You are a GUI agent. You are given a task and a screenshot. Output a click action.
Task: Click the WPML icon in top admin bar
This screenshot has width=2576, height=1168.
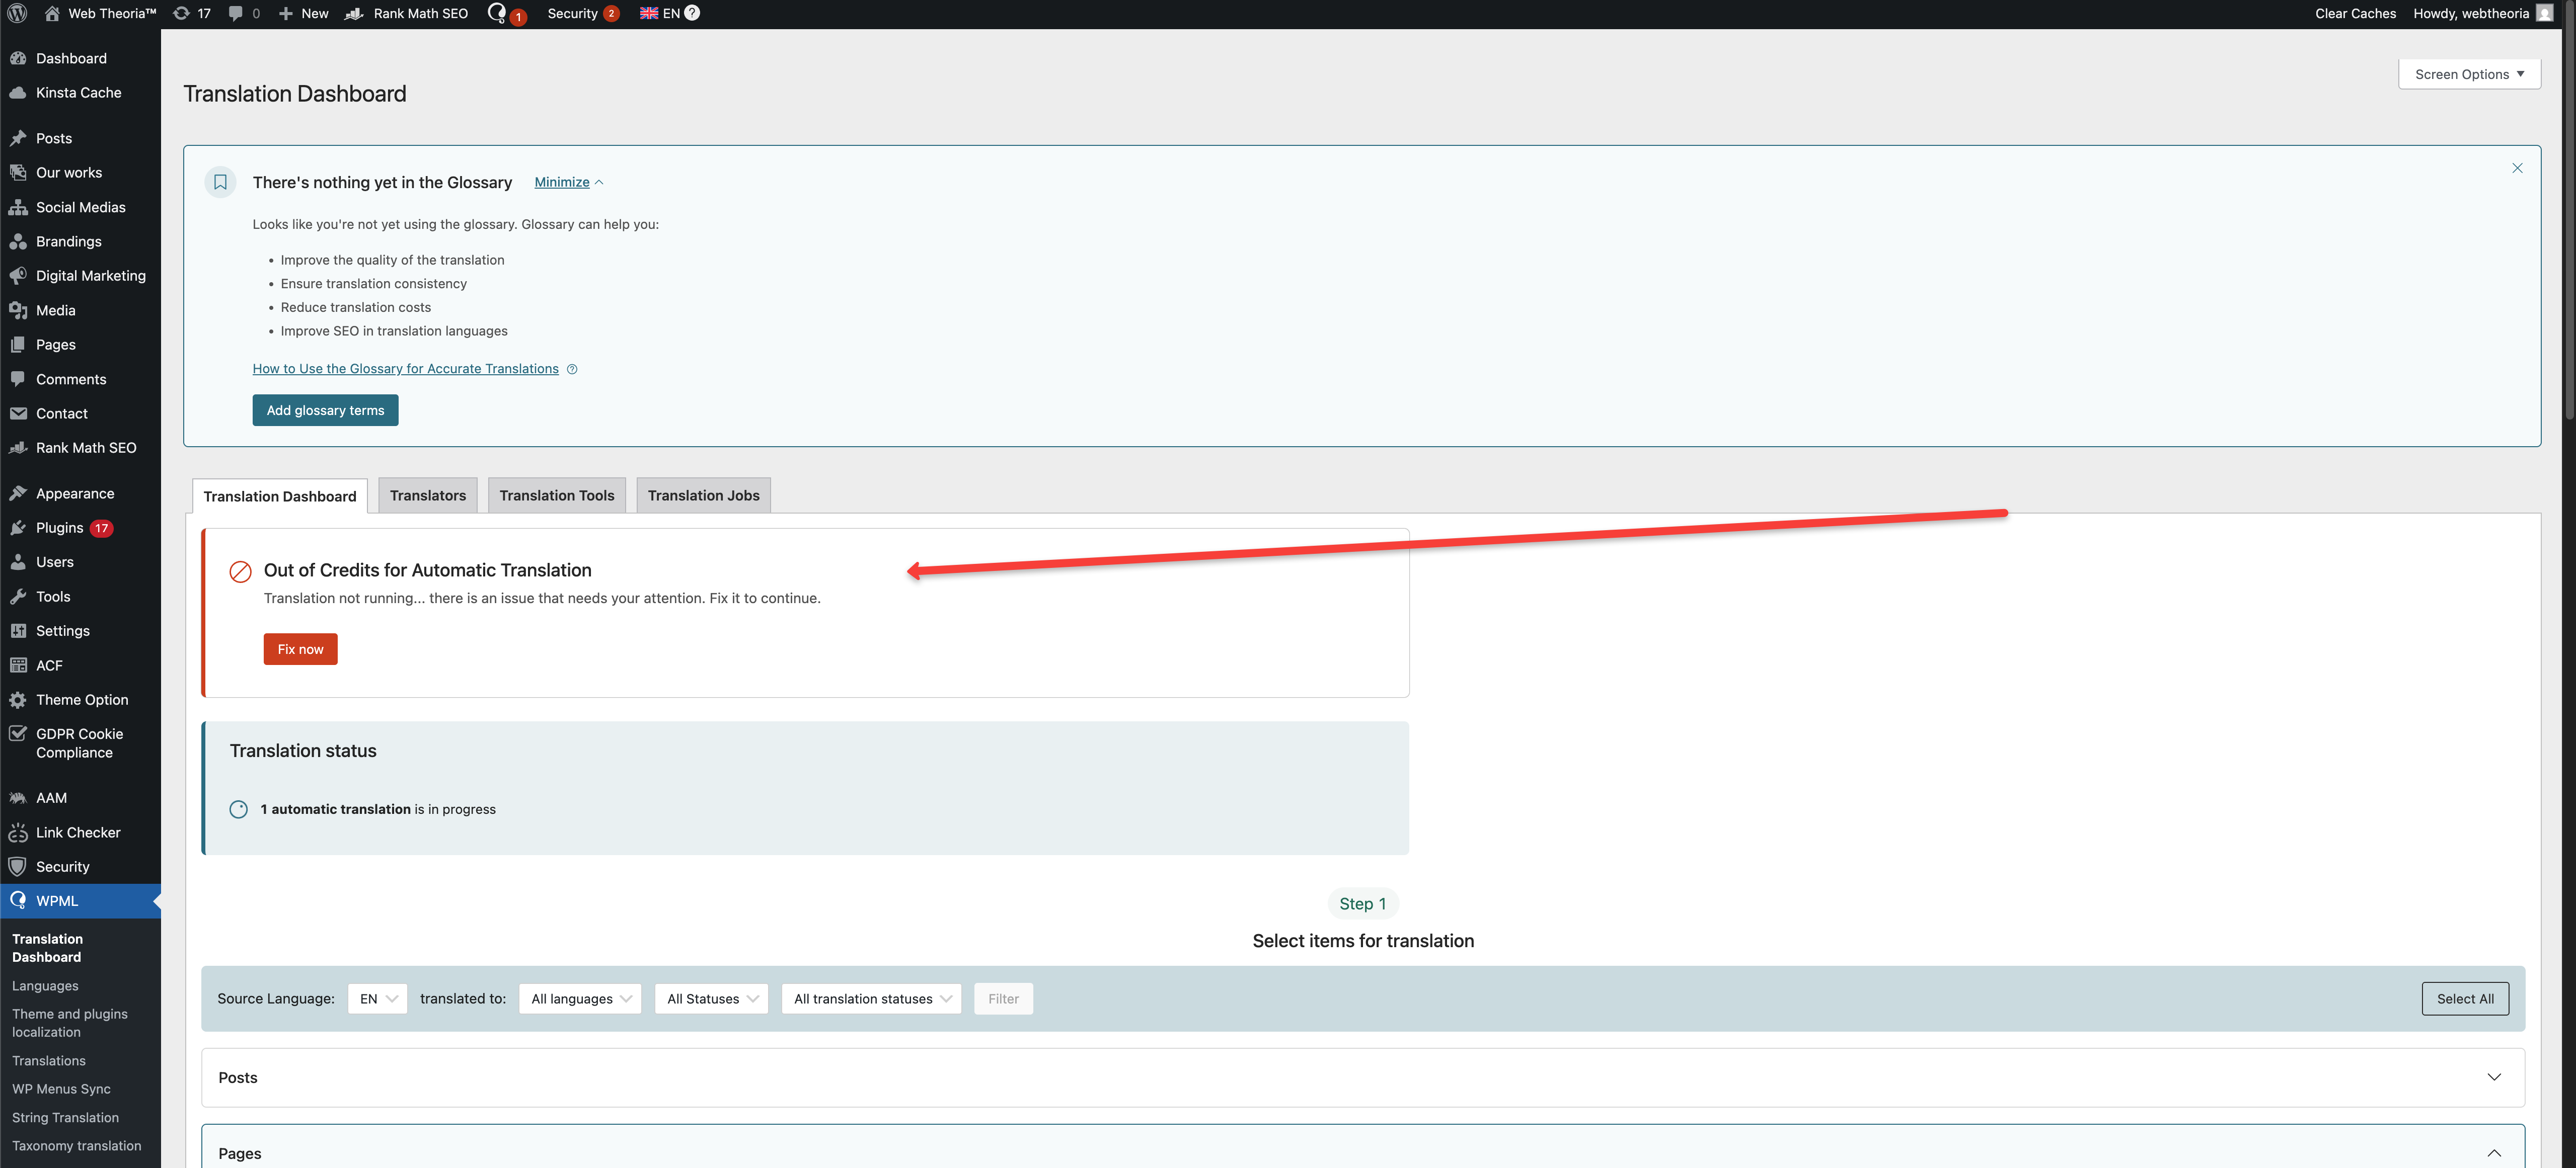coord(497,13)
